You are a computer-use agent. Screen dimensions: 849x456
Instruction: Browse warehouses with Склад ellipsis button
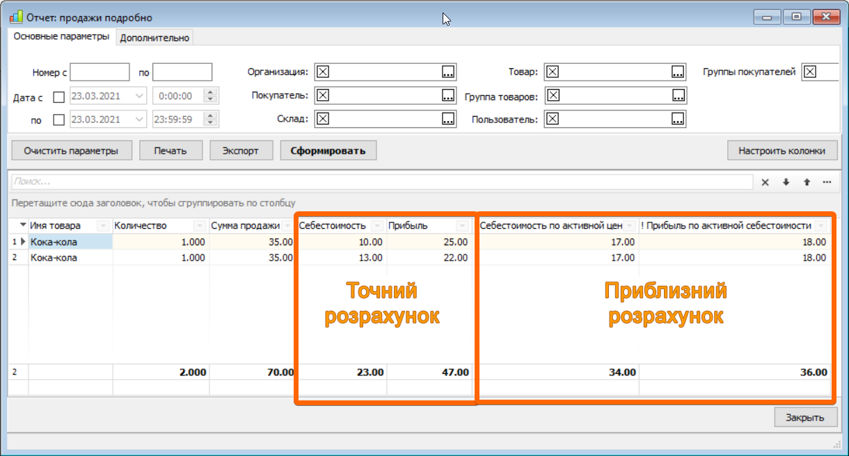(x=448, y=119)
